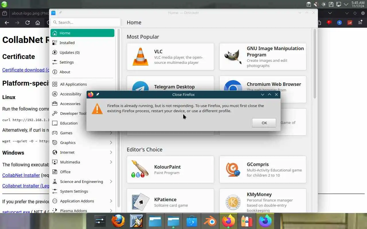The width and height of the screenshot is (367, 229).
Task: Open the Collabnet Installer (Legacy) link
Action: pyautogui.click(x=26, y=186)
